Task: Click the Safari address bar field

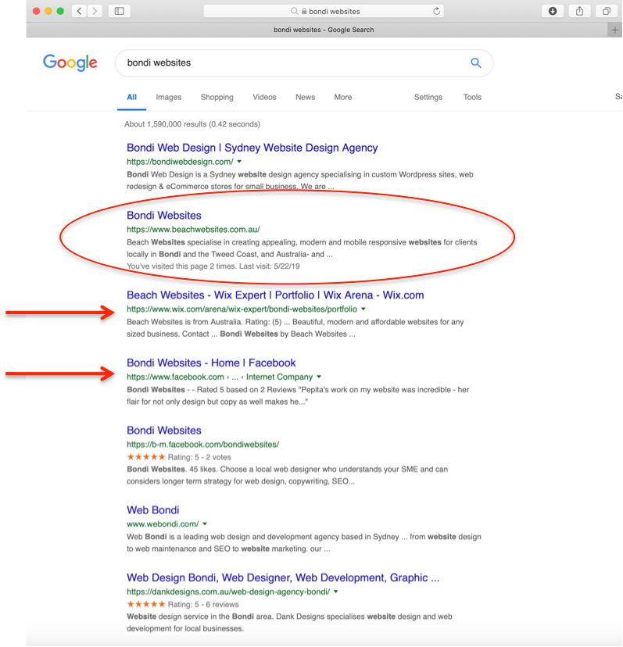Action: pyautogui.click(x=324, y=11)
